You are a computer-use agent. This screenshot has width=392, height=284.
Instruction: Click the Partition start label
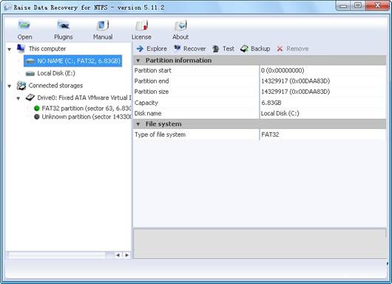[x=153, y=70]
